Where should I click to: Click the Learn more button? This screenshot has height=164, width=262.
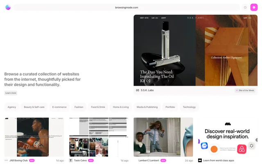[x=11, y=93]
